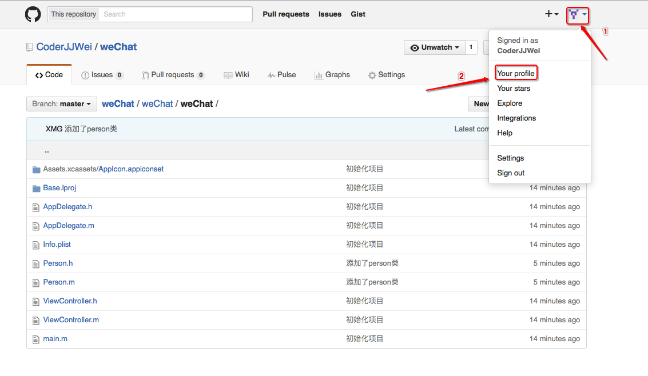The image size is (648, 376).
Task: Open main.m commit message 初始化项目
Action: coord(364,338)
